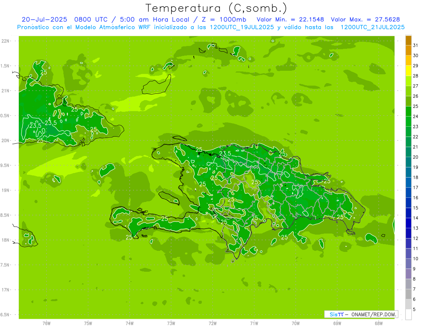
Task: Click the '69W' longitude axis label
Action: pyautogui.click(x=337, y=323)
